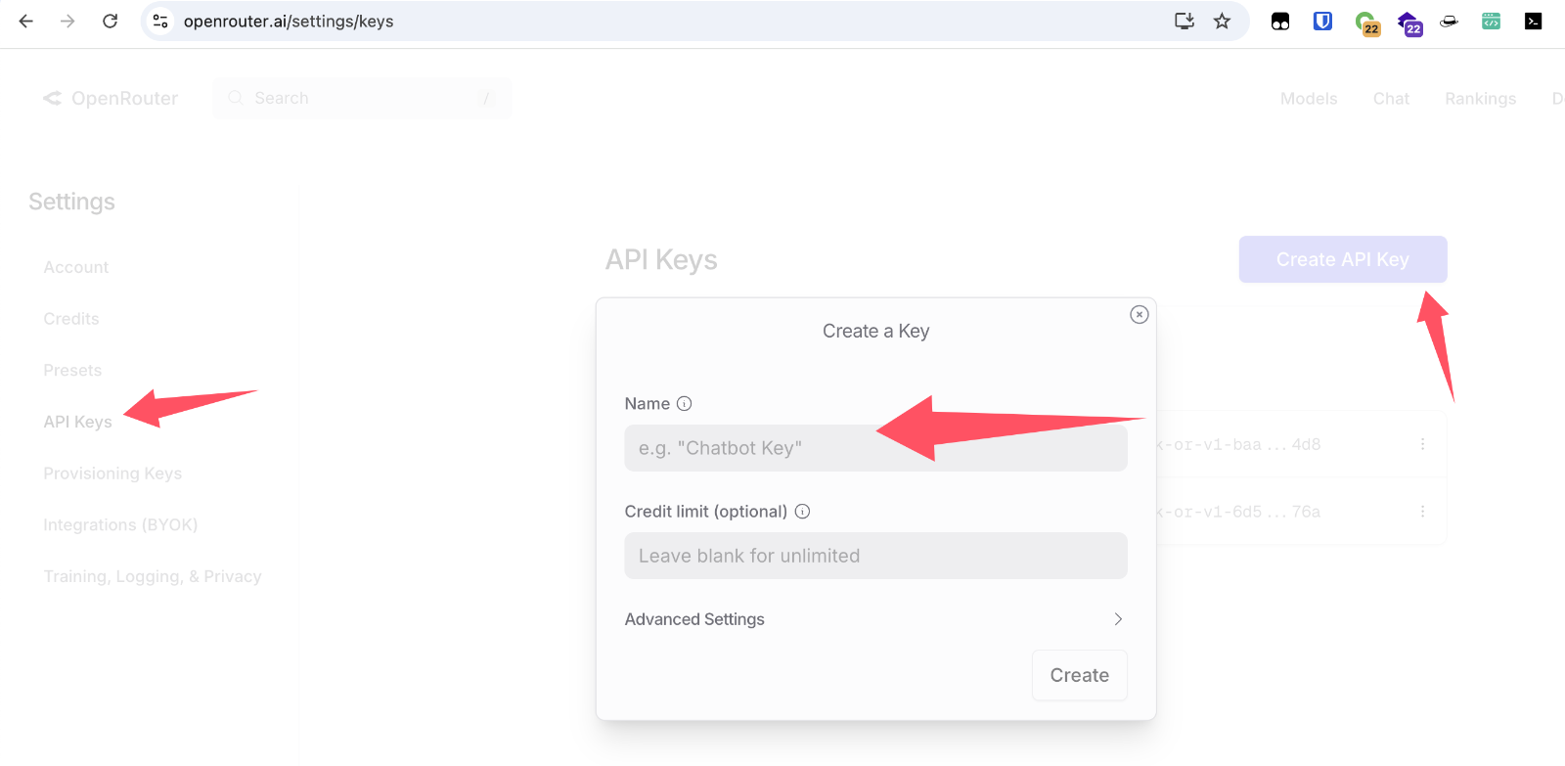
Task: Go back using browser back arrow
Action: click(26, 22)
